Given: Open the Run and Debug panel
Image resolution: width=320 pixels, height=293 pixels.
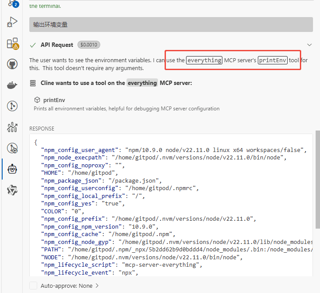Looking at the screenshot, I should [12, 22].
